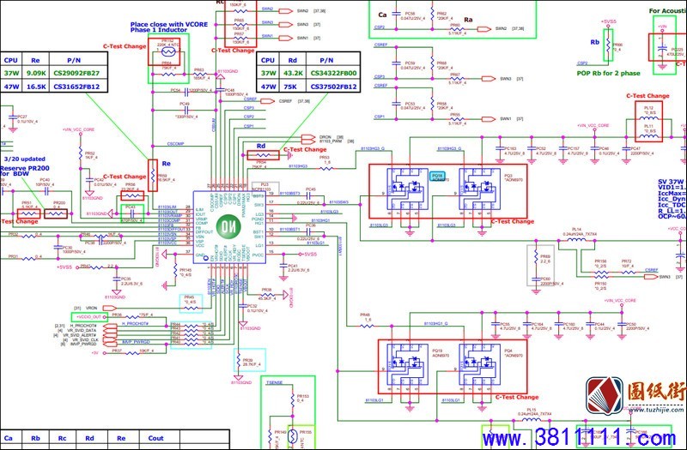Click the CS34322FB00 part number cell
687x450 pixels.
[333, 73]
